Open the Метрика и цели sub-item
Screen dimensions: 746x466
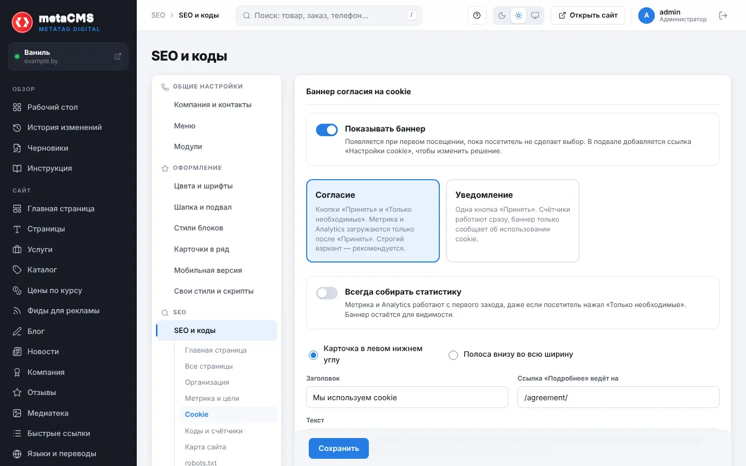coord(212,398)
